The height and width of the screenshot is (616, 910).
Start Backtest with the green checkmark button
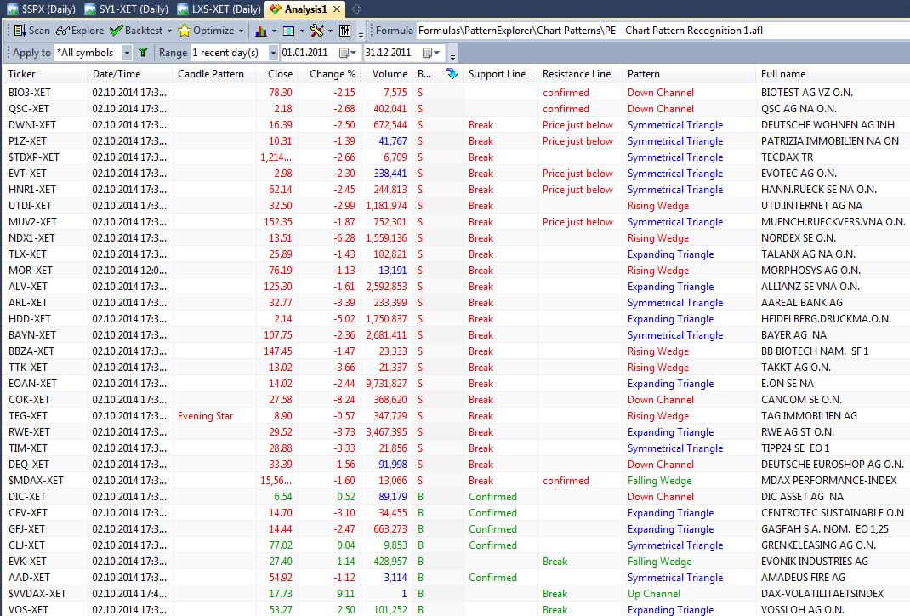click(x=136, y=31)
